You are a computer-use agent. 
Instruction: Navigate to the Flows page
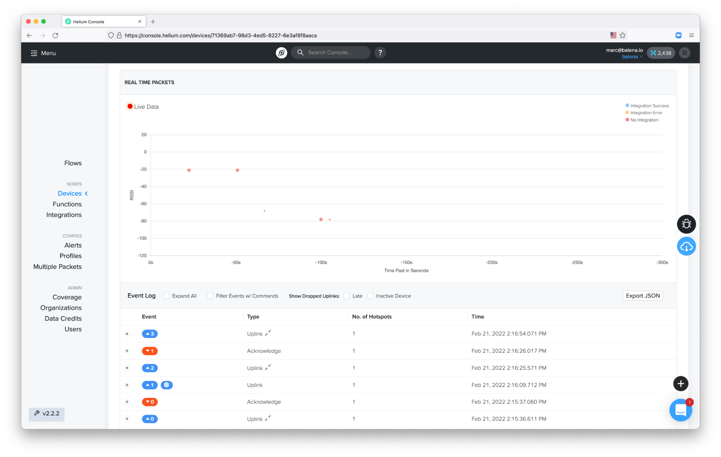pyautogui.click(x=73, y=163)
